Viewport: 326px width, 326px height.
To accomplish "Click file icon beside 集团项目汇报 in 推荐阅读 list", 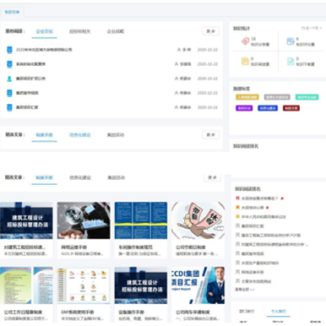I will tap(9, 107).
